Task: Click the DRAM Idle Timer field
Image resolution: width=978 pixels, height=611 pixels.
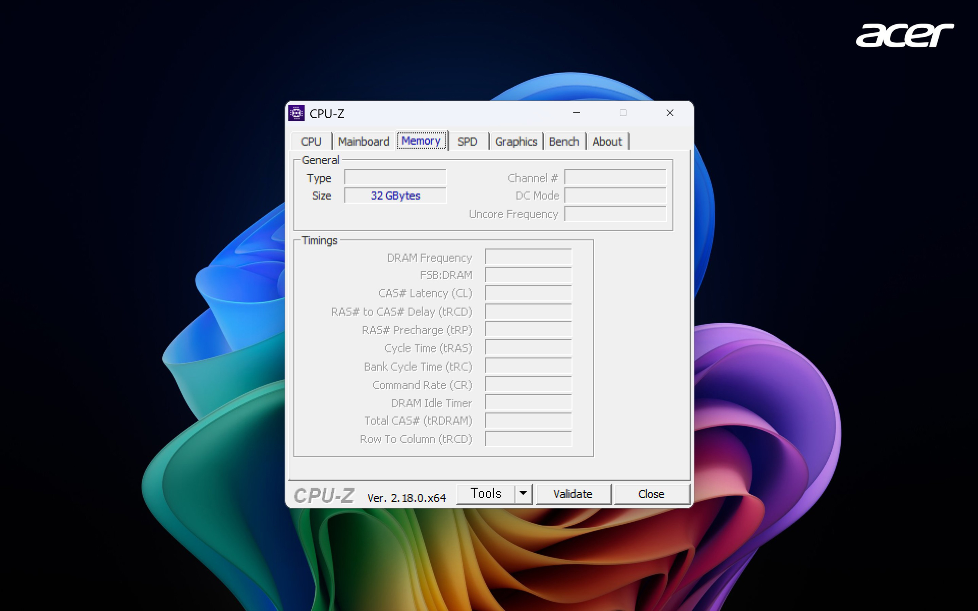Action: coord(528,403)
